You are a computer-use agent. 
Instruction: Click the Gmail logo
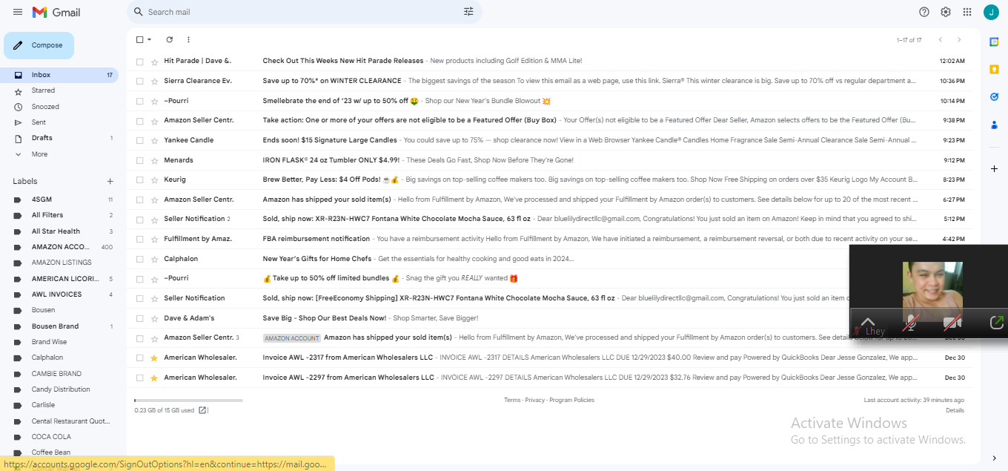pos(56,13)
